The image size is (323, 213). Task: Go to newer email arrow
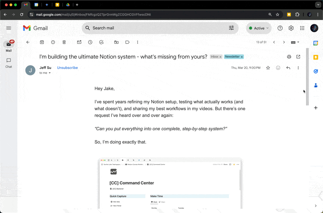[274, 42]
